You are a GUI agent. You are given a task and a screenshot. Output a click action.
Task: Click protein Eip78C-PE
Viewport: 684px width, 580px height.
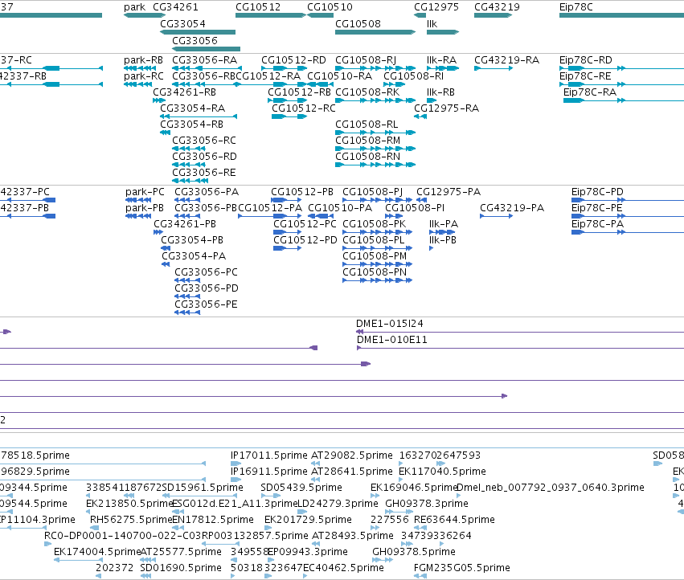(x=596, y=208)
